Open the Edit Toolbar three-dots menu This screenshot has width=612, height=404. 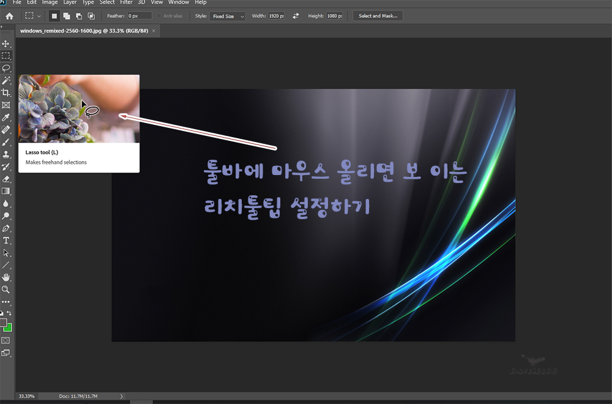coord(6,302)
